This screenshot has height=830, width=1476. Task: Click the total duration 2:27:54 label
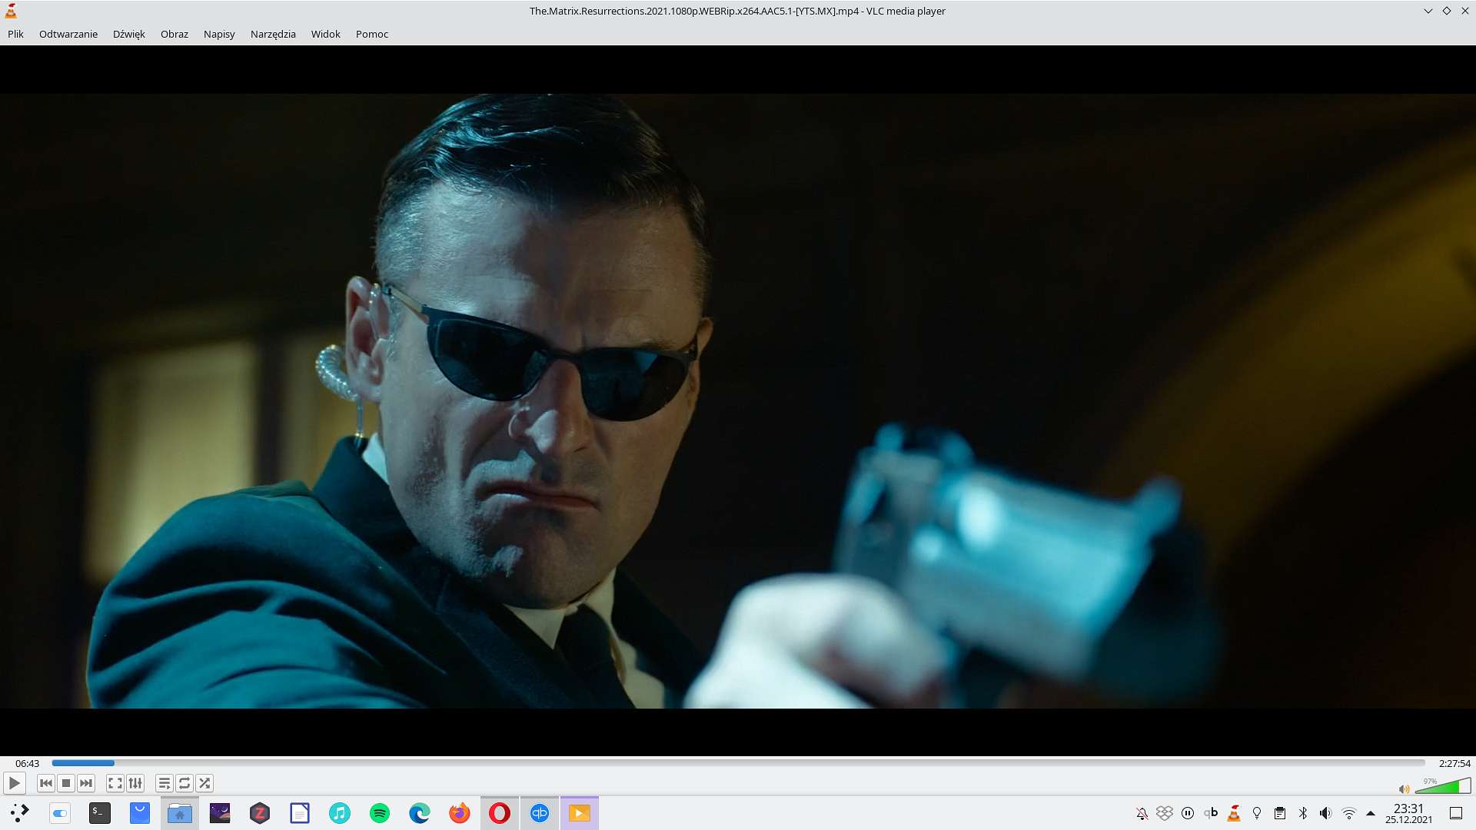(x=1454, y=763)
